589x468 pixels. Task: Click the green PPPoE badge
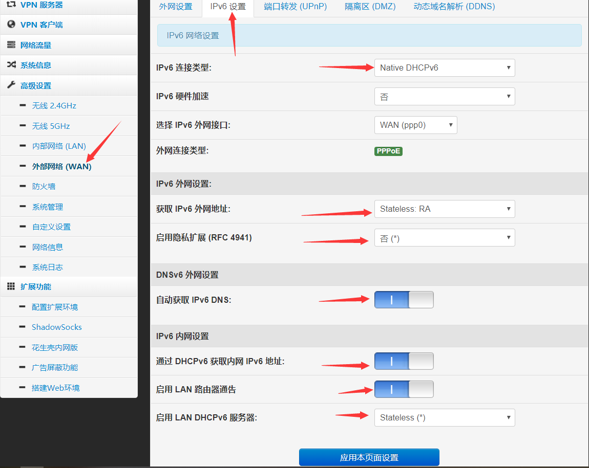(388, 151)
